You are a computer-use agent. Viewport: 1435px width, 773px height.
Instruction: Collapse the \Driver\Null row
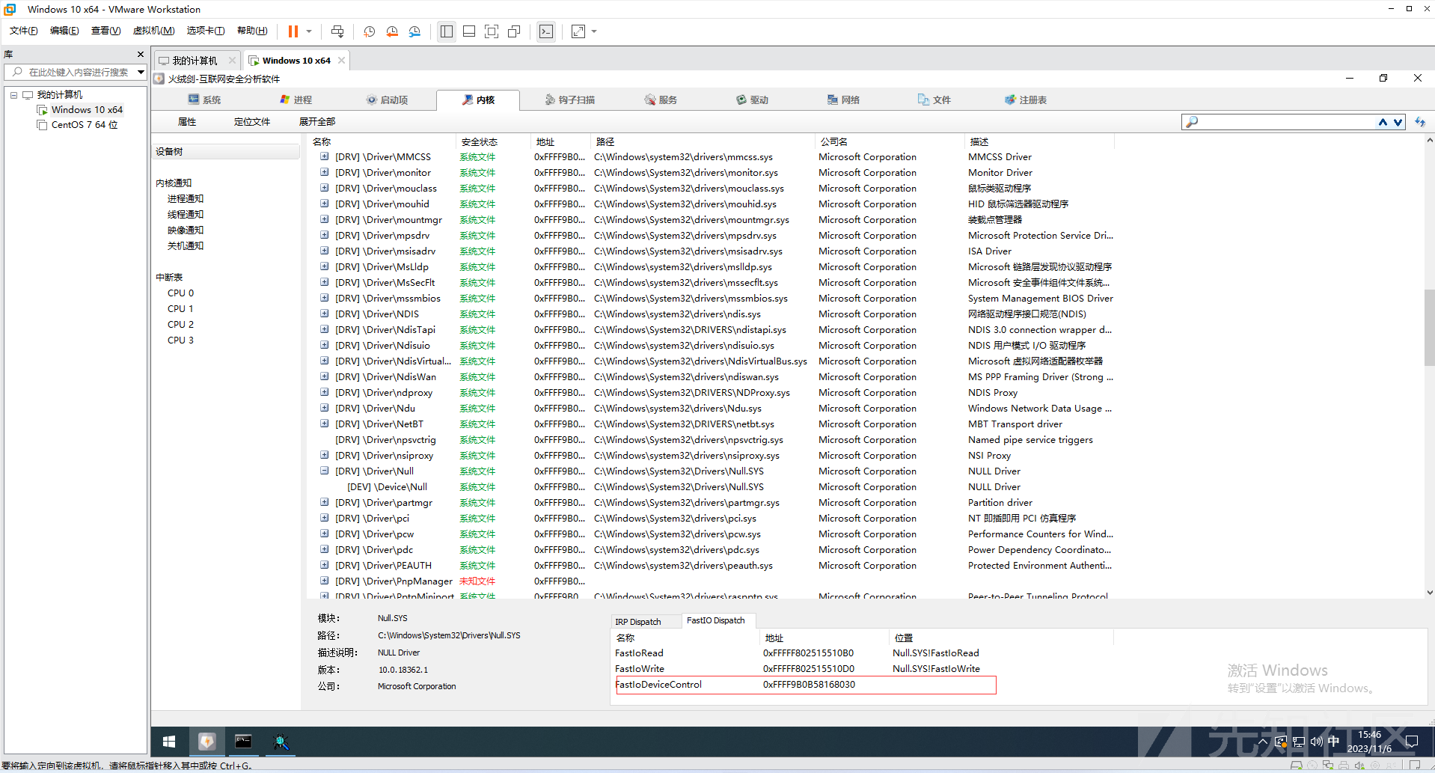[325, 471]
